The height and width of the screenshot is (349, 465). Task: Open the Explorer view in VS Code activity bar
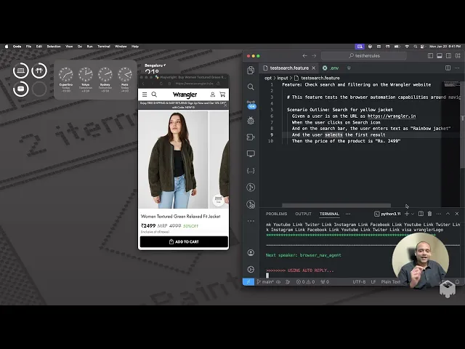coord(251,70)
